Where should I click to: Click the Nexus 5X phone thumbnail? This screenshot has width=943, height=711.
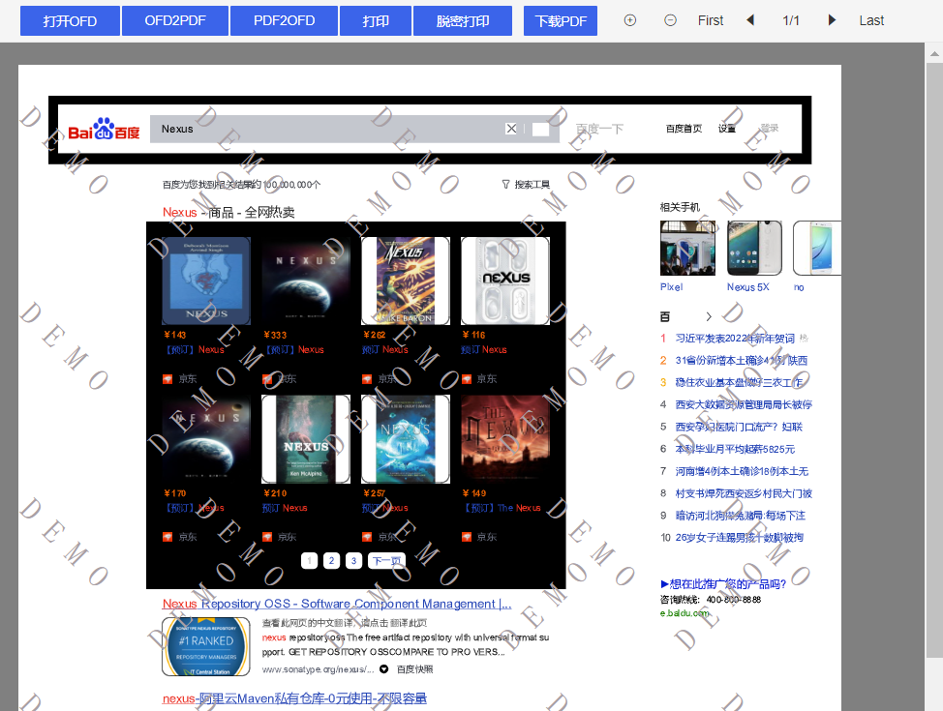pos(755,249)
